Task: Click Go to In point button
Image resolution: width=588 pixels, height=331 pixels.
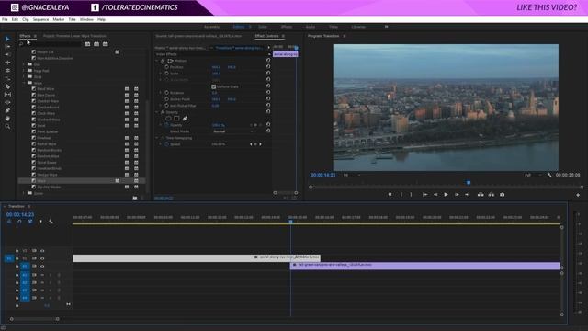Action: 424,194
